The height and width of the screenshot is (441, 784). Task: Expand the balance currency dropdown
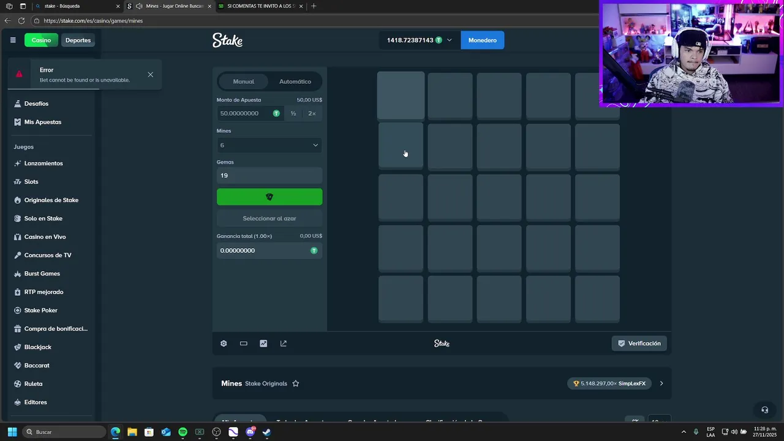click(x=449, y=40)
